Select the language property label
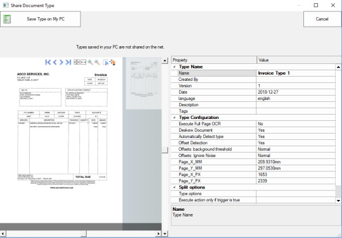This screenshot has width=342, height=238. (186, 99)
